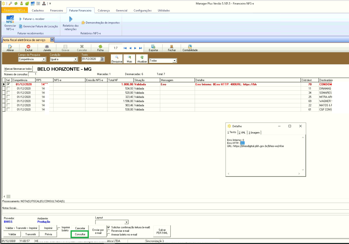Open the Condição 'Igual a' dropdown
The width and height of the screenshot is (349, 244).
[75, 59]
